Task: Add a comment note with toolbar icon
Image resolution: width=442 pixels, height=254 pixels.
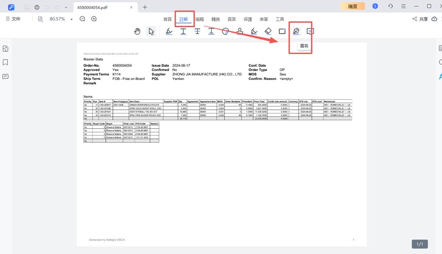Action: click(x=311, y=31)
